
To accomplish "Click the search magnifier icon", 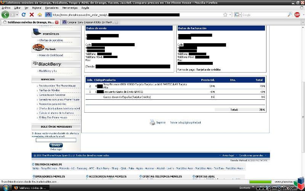I will pos(290,15).
